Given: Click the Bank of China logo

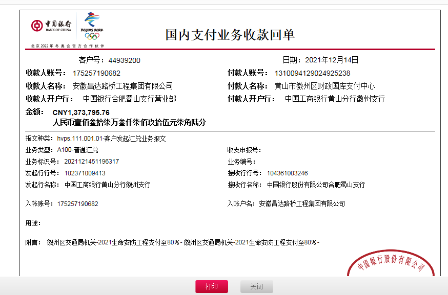Looking at the screenshot, I should point(51,25).
